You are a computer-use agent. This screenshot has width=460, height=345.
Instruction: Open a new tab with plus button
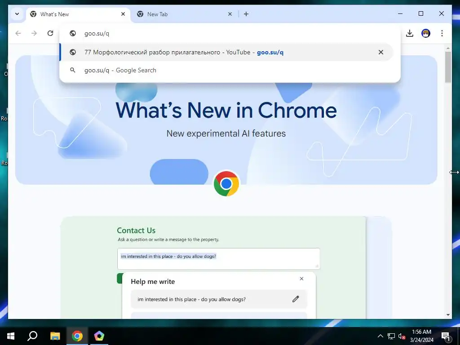246,14
